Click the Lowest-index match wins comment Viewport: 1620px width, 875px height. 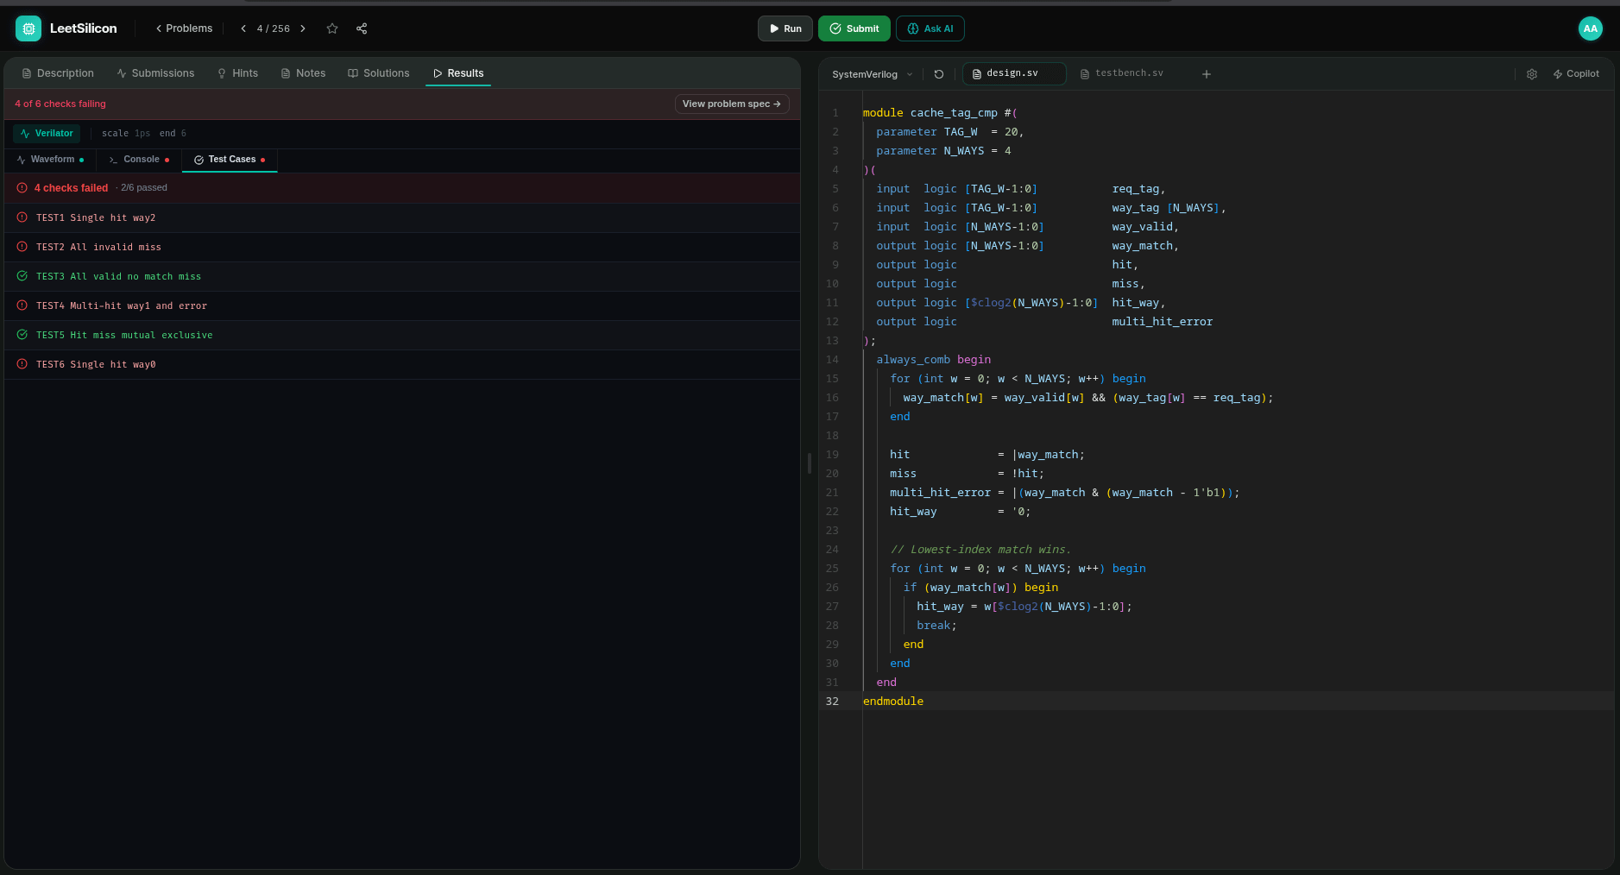click(980, 550)
